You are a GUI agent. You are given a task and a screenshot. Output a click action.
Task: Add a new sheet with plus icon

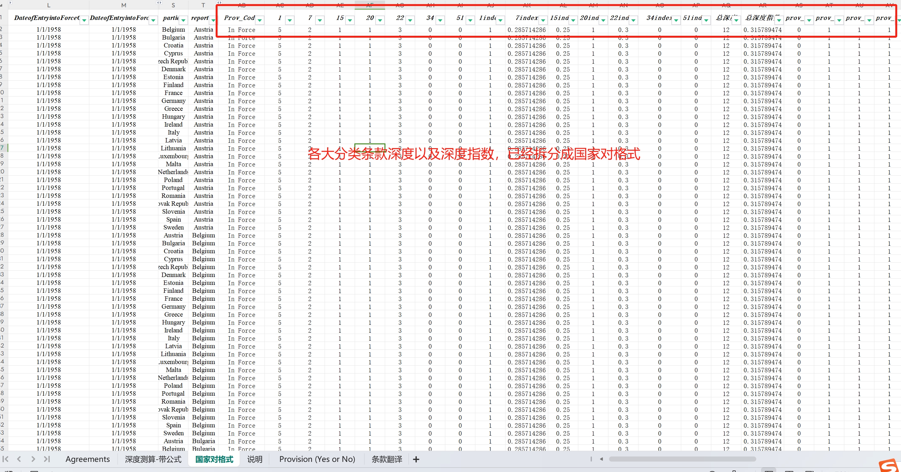416,459
